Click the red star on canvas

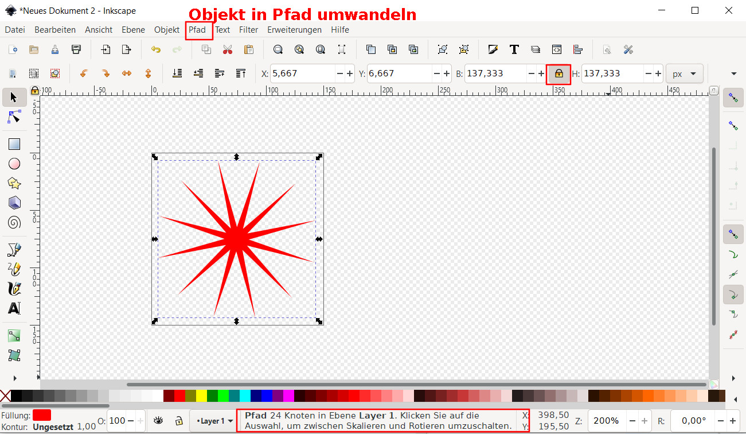tap(237, 238)
